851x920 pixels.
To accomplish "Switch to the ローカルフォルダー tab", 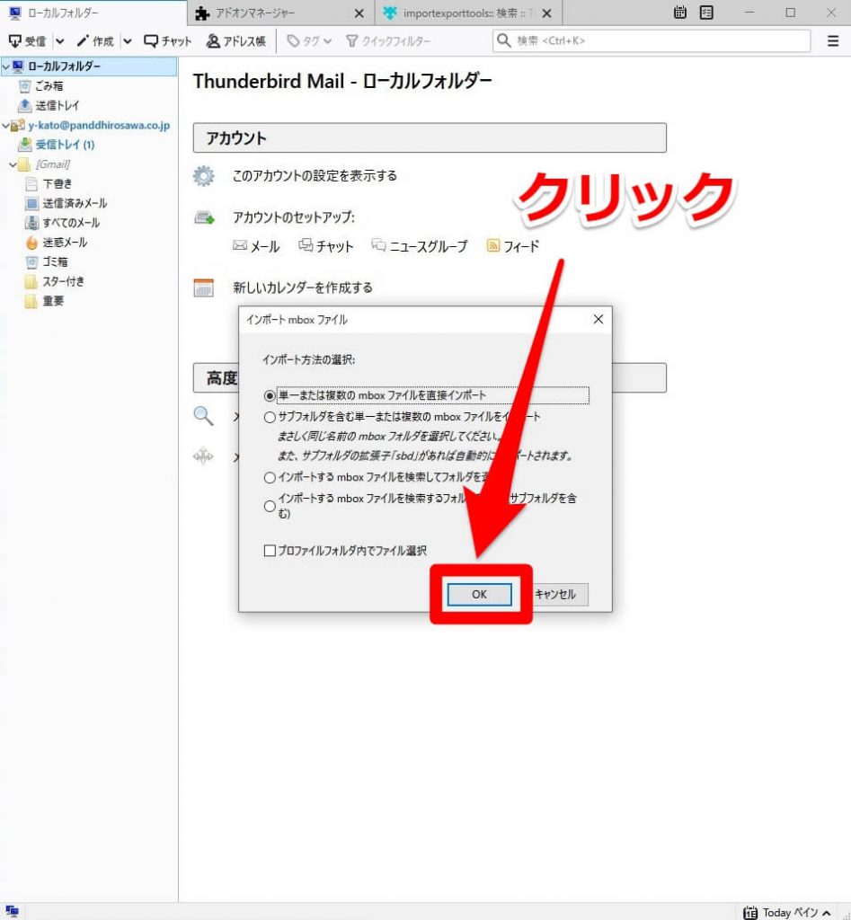I will point(93,13).
